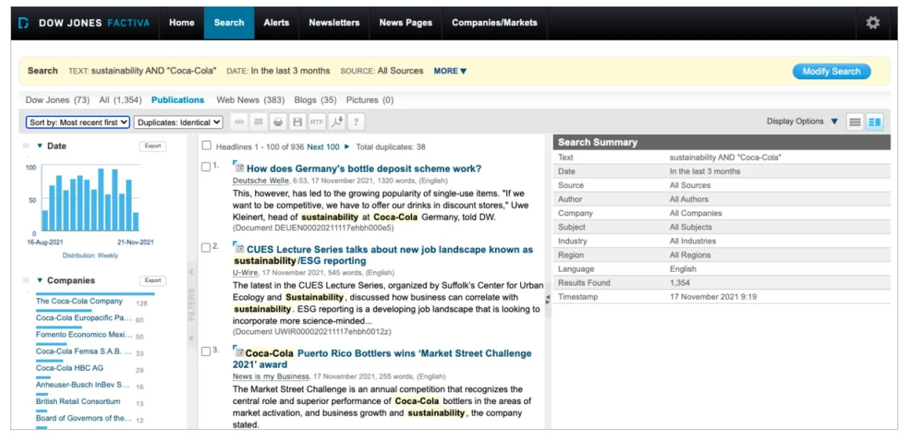The image size is (908, 436).
Task: Click the save floppy disk icon
Action: pos(297,122)
